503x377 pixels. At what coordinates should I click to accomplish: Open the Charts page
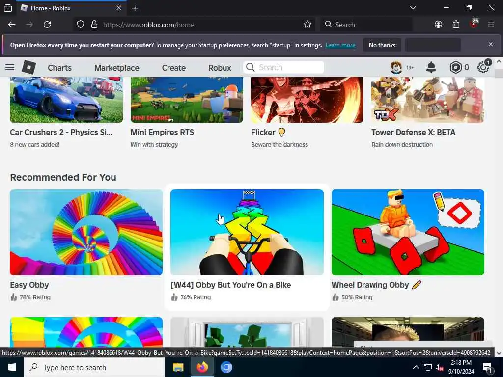coord(59,68)
